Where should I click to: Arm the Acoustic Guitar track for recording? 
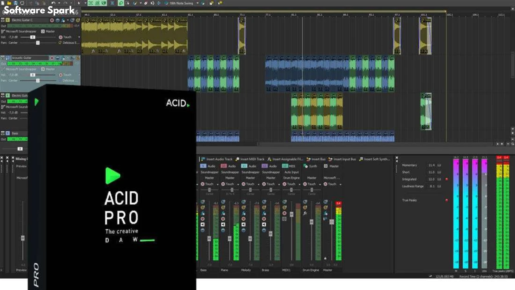click(x=52, y=58)
